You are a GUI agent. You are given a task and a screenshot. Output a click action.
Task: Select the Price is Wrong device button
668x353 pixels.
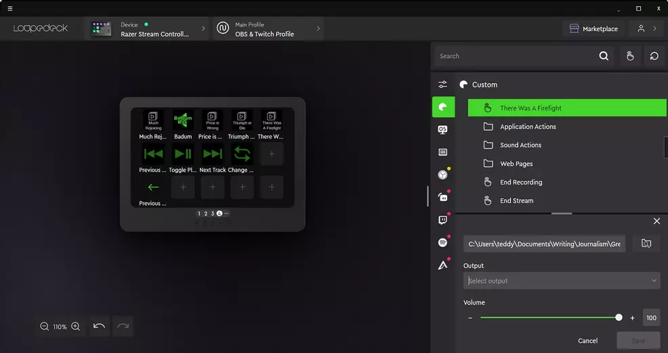coord(212,121)
